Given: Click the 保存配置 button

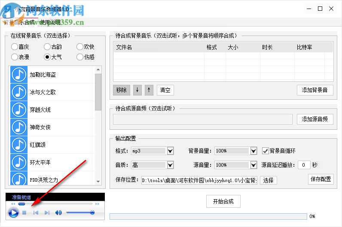Looking at the screenshot, I should click(321, 179).
